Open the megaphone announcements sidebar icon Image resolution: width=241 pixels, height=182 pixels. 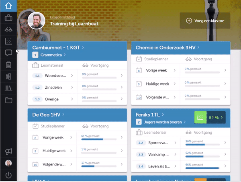8,151
